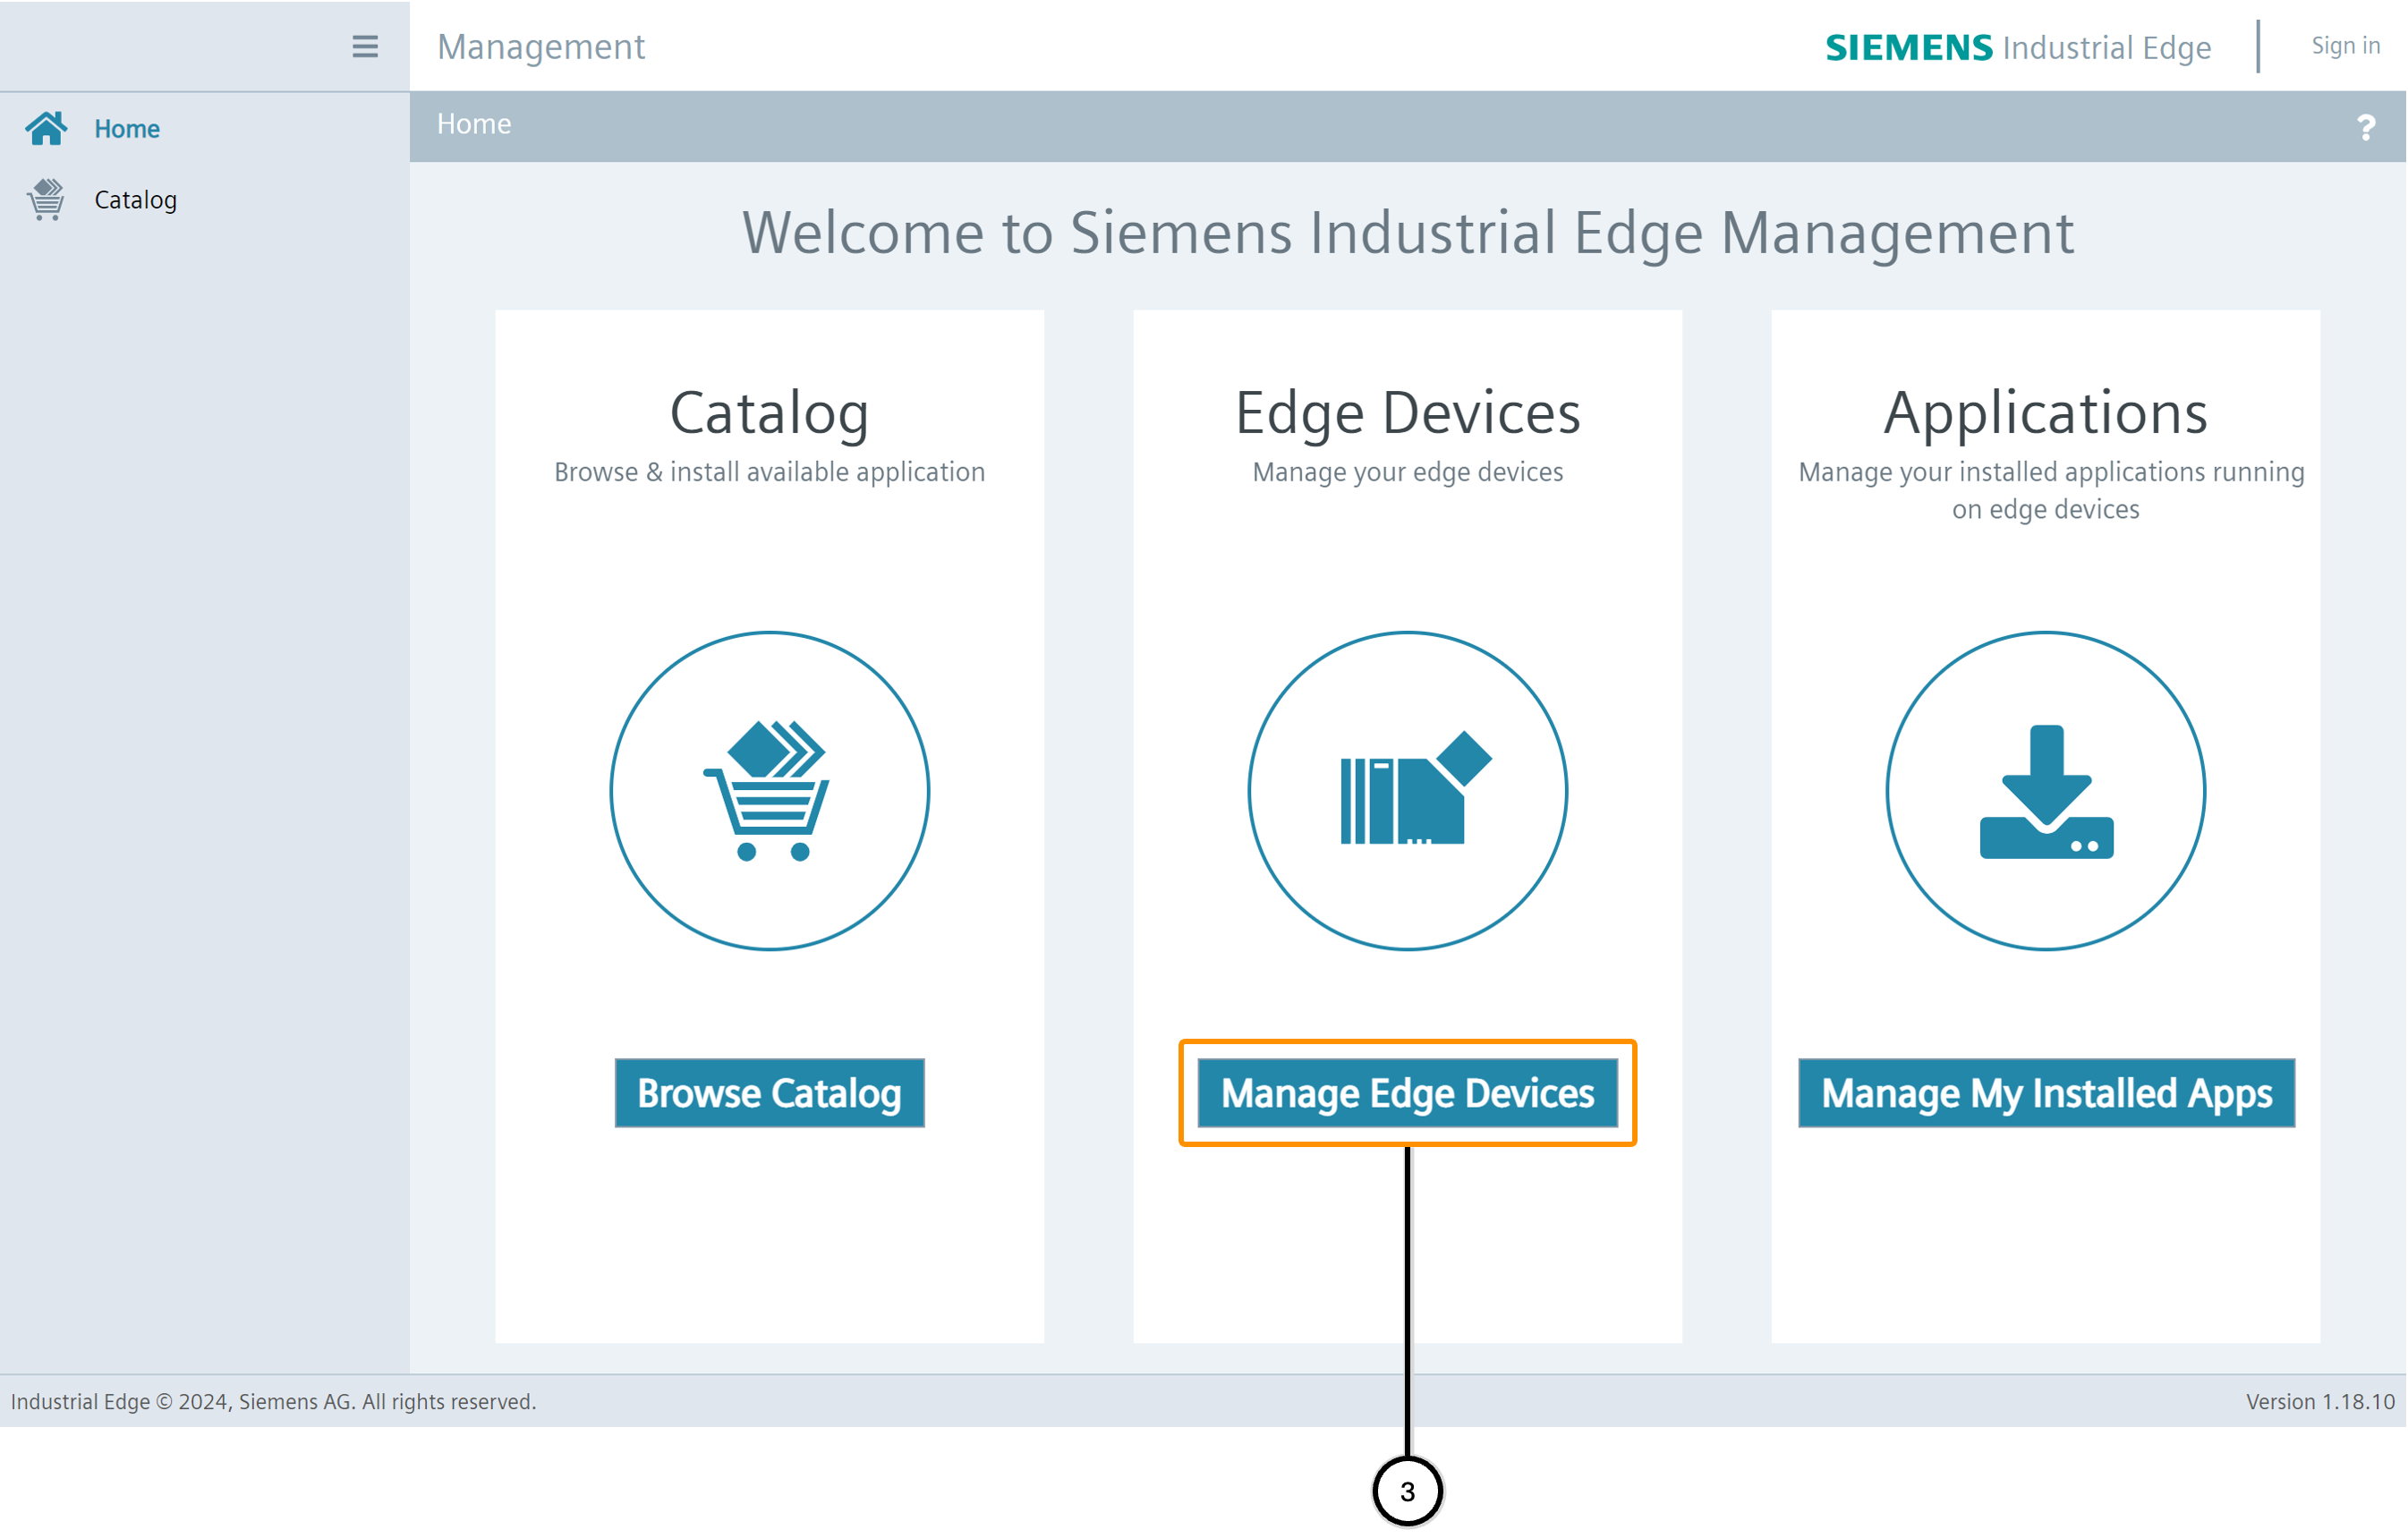Click the Edge Devices card heading
The image size is (2408, 1538).
tap(1407, 413)
